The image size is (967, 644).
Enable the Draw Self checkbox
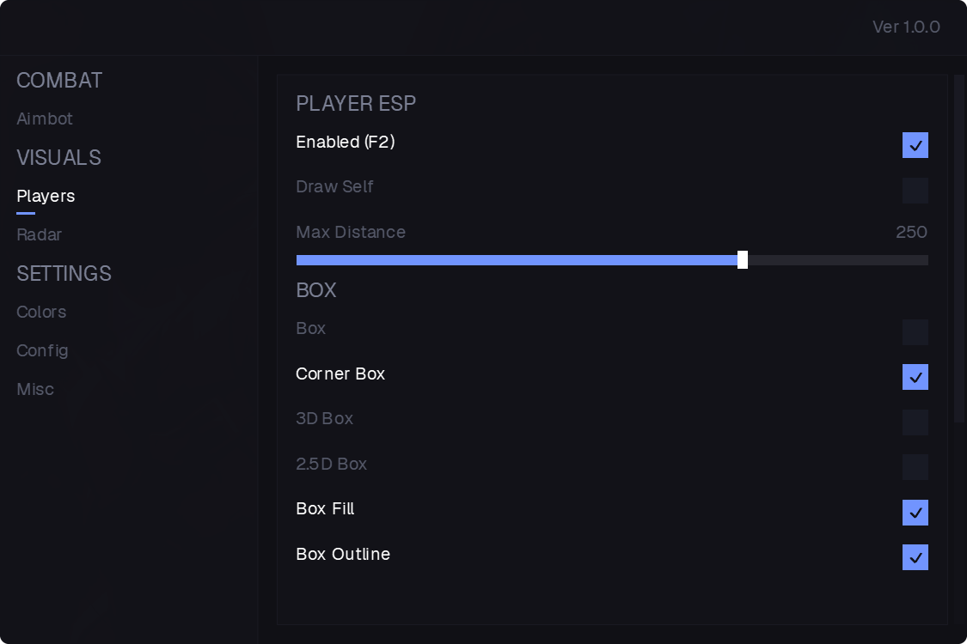[x=915, y=191]
